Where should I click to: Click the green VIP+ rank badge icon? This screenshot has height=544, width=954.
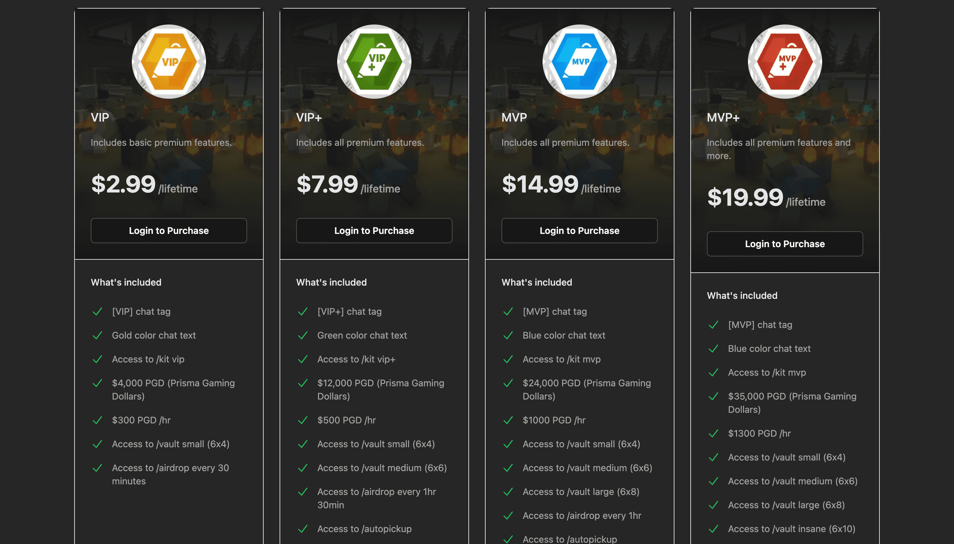[x=374, y=62]
